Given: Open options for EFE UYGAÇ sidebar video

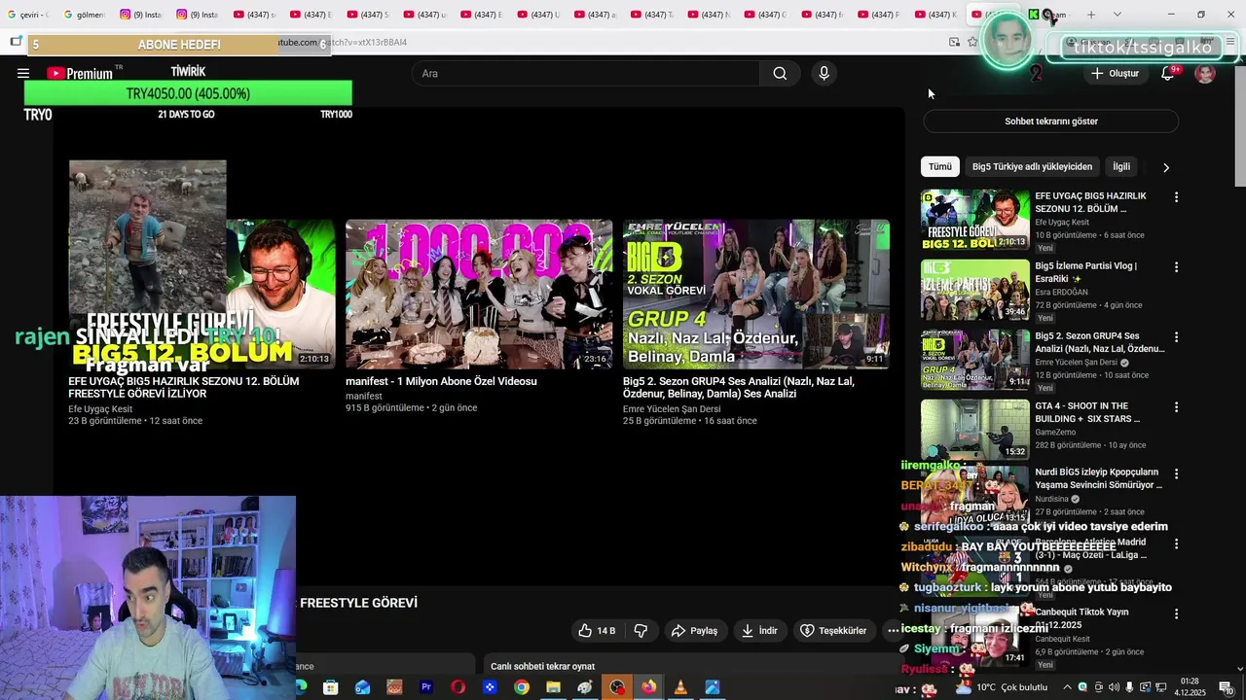Looking at the screenshot, I should pyautogui.click(x=1176, y=197).
